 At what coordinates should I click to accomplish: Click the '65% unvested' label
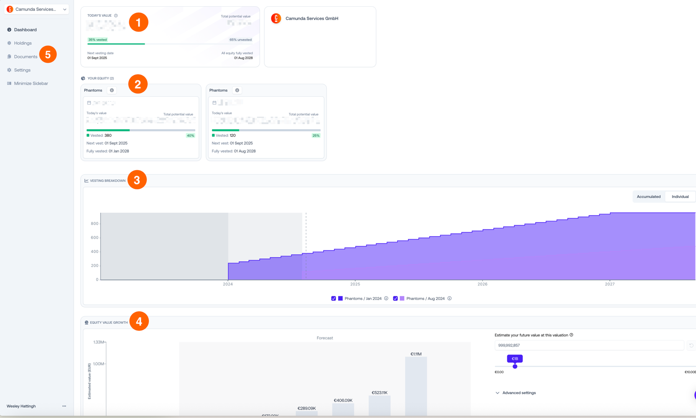(240, 40)
